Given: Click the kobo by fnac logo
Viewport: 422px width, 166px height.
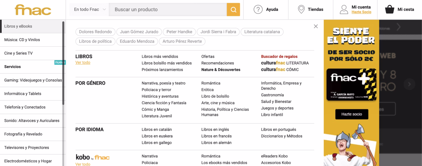Looking at the screenshot, I should [93, 157].
